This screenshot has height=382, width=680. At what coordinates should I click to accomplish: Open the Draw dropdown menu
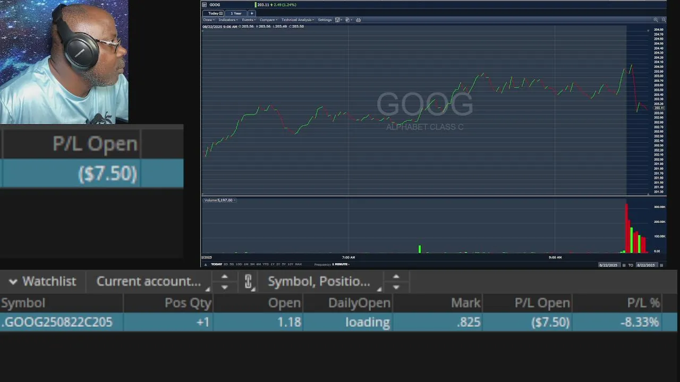pyautogui.click(x=209, y=20)
